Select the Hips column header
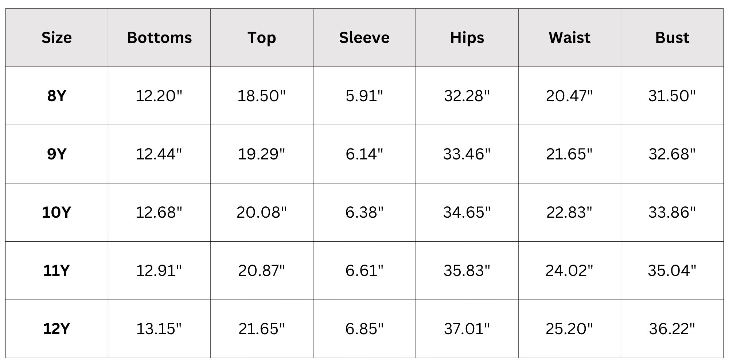The width and height of the screenshot is (729, 364). click(467, 38)
